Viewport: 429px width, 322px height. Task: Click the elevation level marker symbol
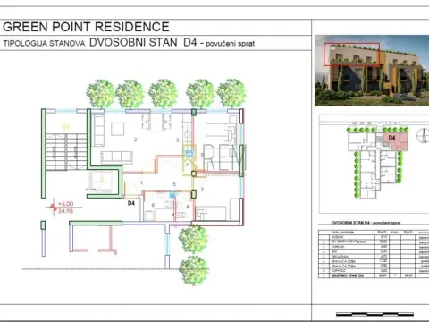(54, 207)
